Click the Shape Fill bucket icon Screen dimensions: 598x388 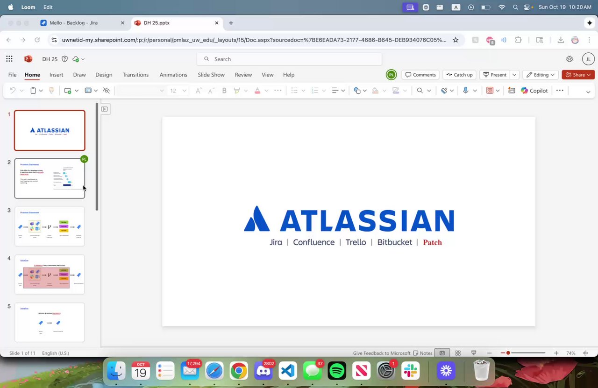click(x=375, y=91)
